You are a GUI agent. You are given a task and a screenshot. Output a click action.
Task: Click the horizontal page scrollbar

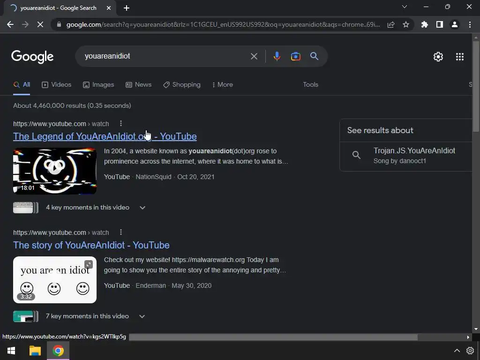[x=273, y=337]
